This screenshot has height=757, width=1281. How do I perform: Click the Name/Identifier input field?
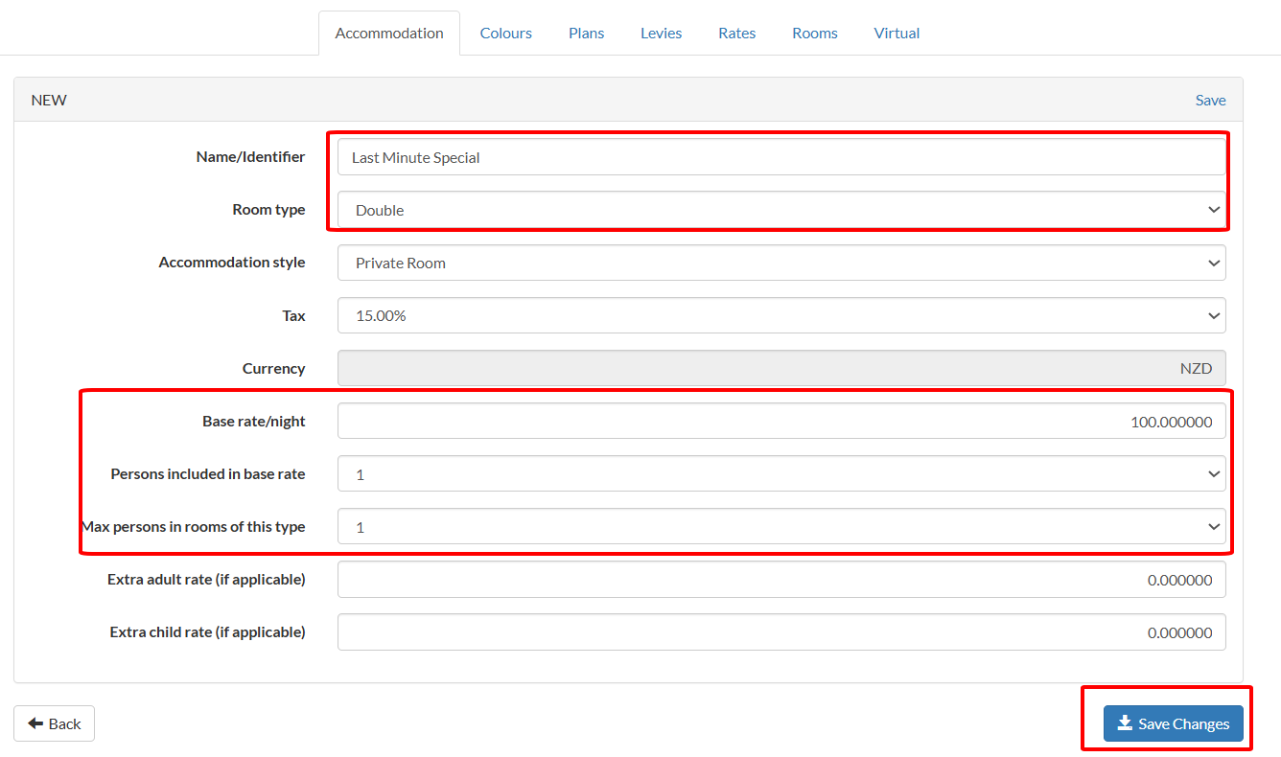pos(781,157)
